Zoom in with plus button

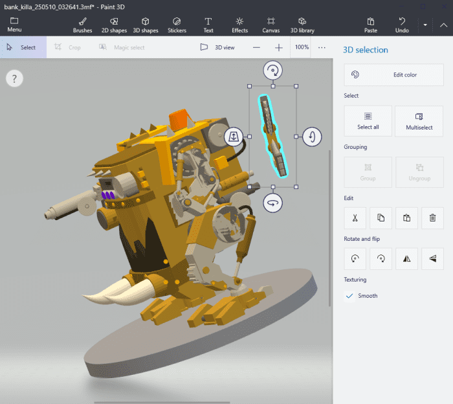(278, 48)
